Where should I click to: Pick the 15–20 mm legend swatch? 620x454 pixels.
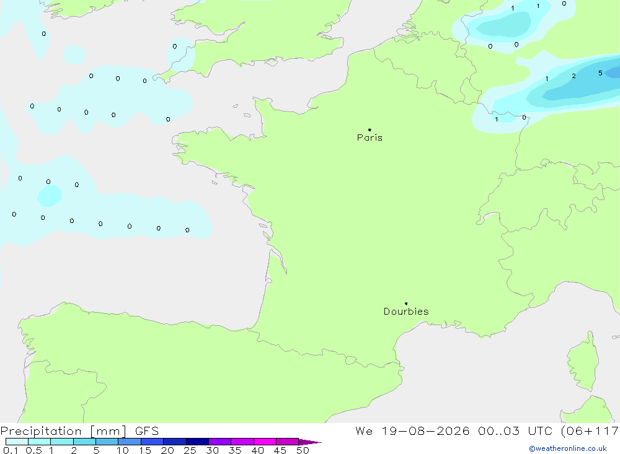153,442
